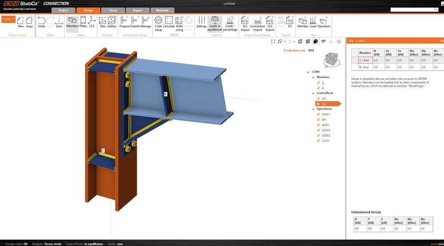444x246 pixels.
Task: Uncheck the STIFF1 operation checkbox
Action: 318,114
